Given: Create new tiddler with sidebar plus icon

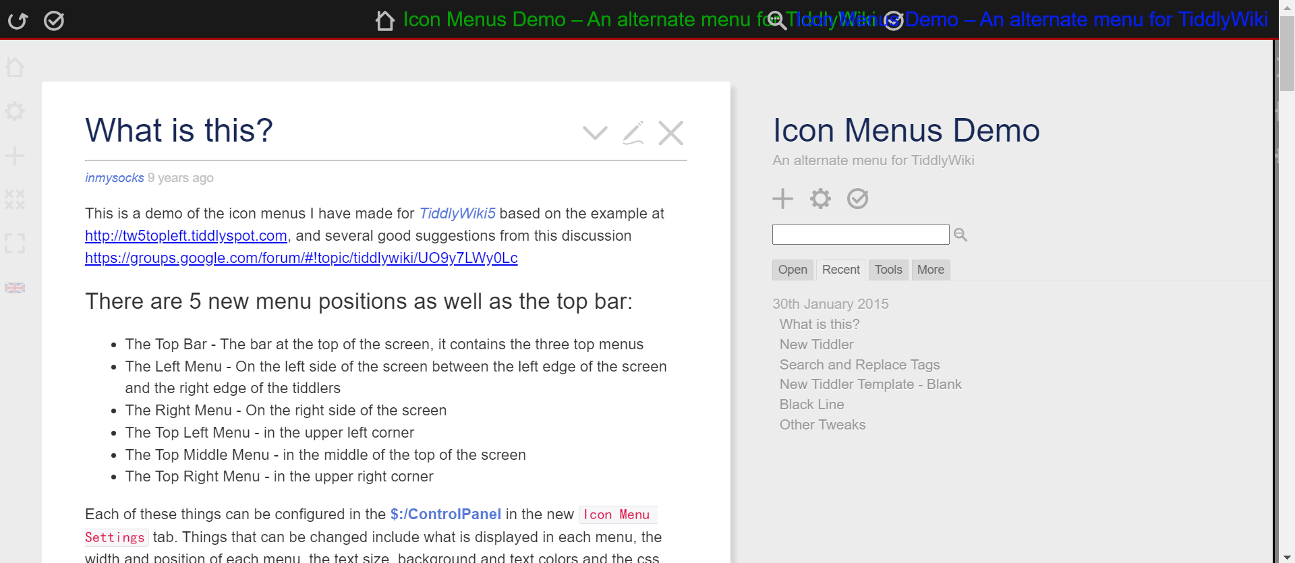Looking at the screenshot, I should coord(783,199).
